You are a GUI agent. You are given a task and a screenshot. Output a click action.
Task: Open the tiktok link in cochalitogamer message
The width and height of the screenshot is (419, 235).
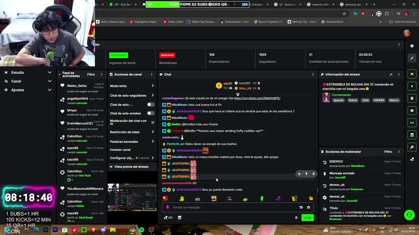(257, 98)
